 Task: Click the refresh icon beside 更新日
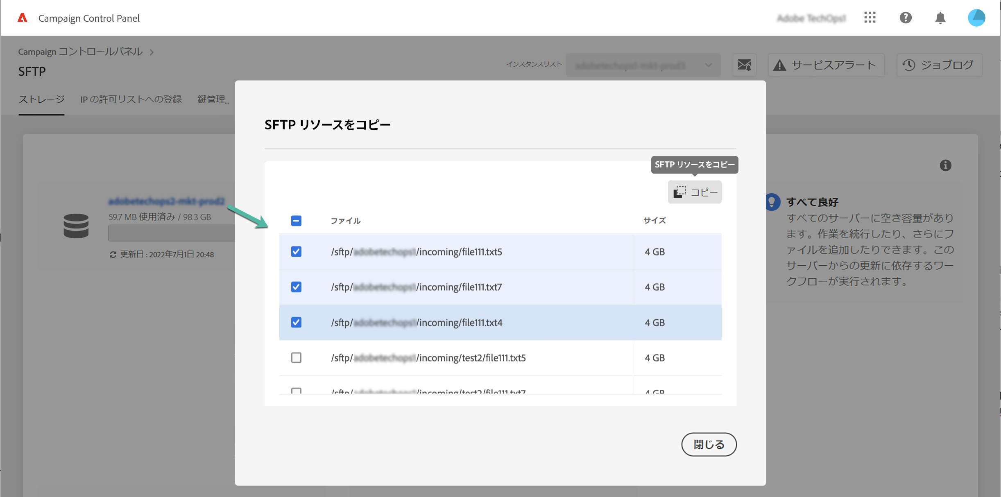pos(113,255)
